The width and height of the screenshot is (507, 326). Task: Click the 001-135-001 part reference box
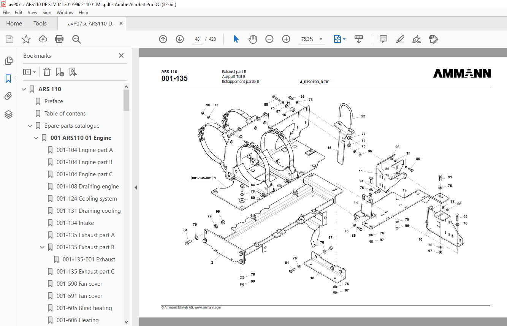point(202,178)
